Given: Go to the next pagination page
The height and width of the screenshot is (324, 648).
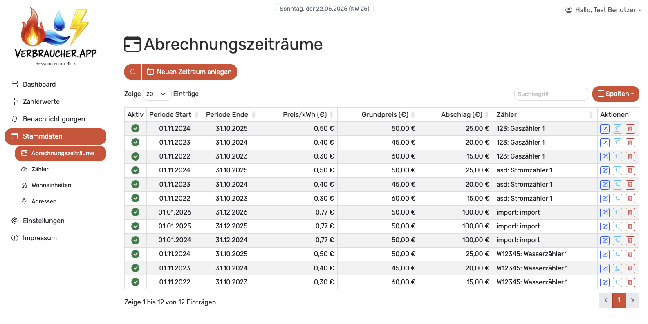Looking at the screenshot, I should pos(632,300).
